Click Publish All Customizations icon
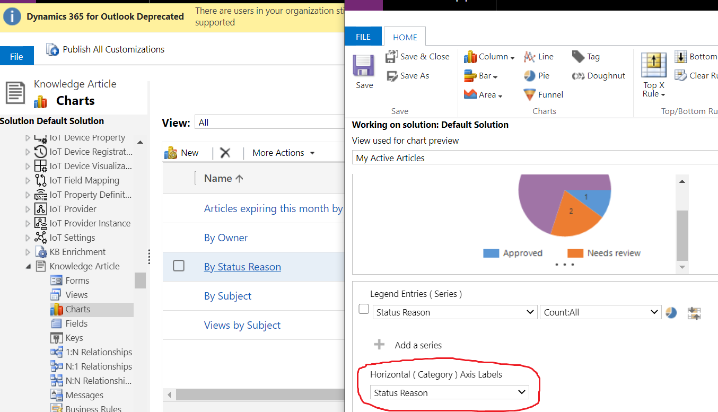The image size is (718, 412). click(x=52, y=49)
